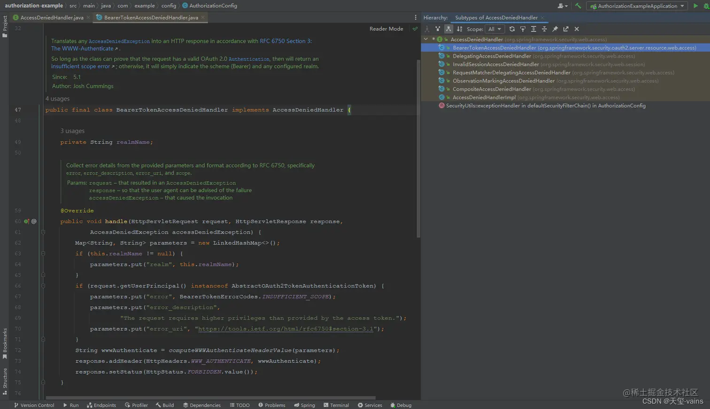The height and width of the screenshot is (409, 710).
Task: Fold the realmName if-block at line 63
Action: [43, 253]
